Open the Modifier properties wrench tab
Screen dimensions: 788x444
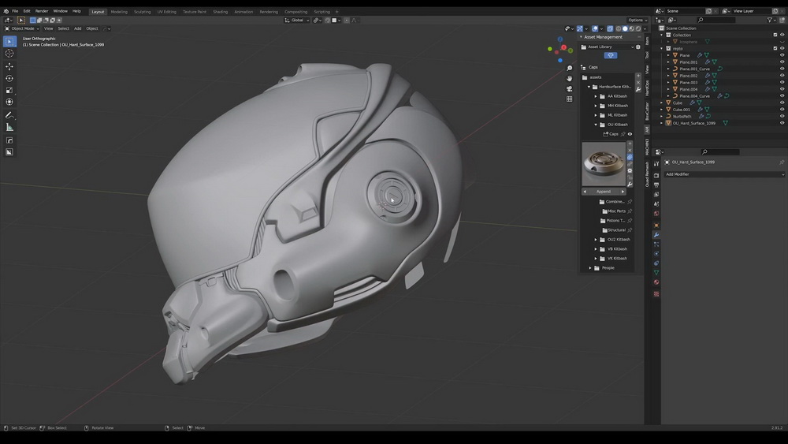pos(656,235)
